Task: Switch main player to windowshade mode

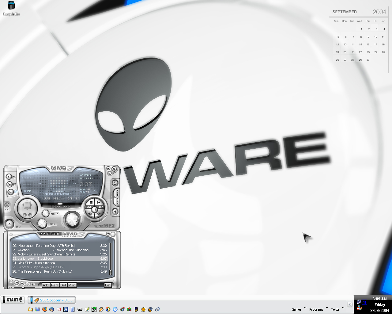Action: (110, 173)
